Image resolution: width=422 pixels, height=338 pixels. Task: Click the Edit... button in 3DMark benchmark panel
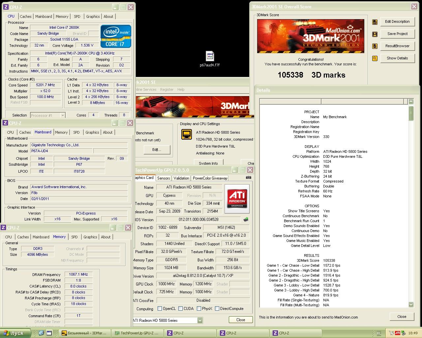pyautogui.click(x=157, y=150)
